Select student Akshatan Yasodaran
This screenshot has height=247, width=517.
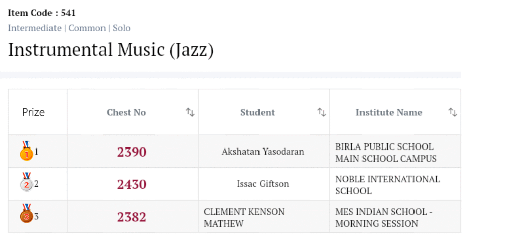tap(263, 152)
